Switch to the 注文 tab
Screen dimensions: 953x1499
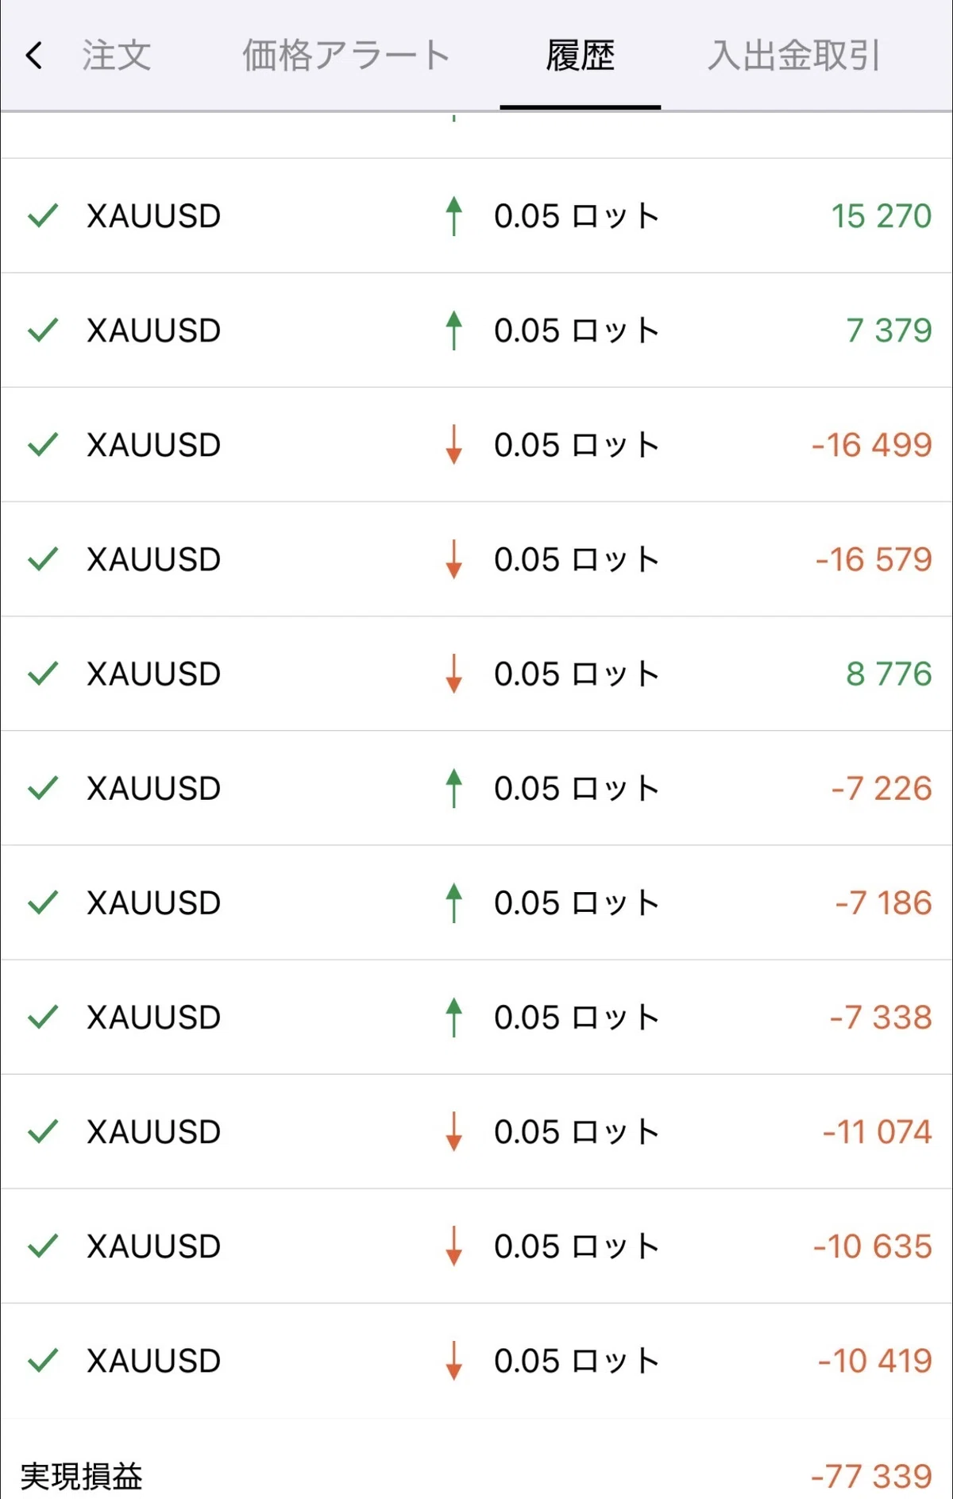tap(117, 56)
